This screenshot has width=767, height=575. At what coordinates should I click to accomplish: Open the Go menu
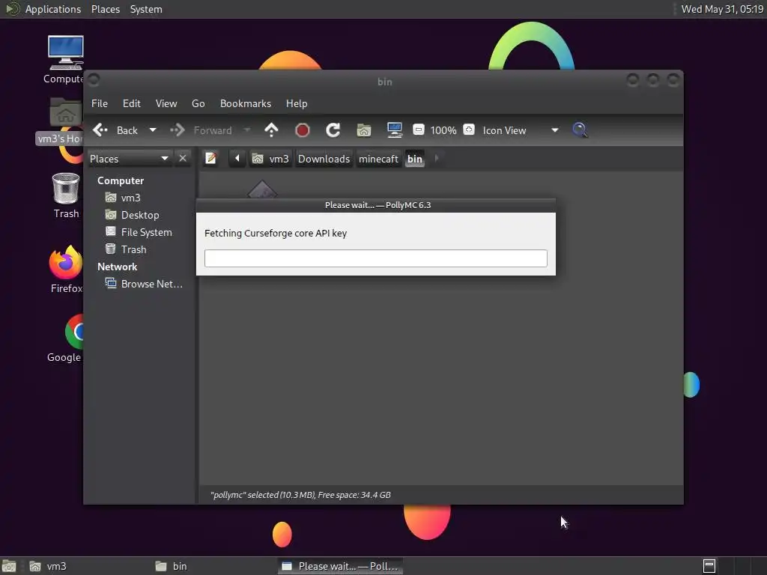198,103
